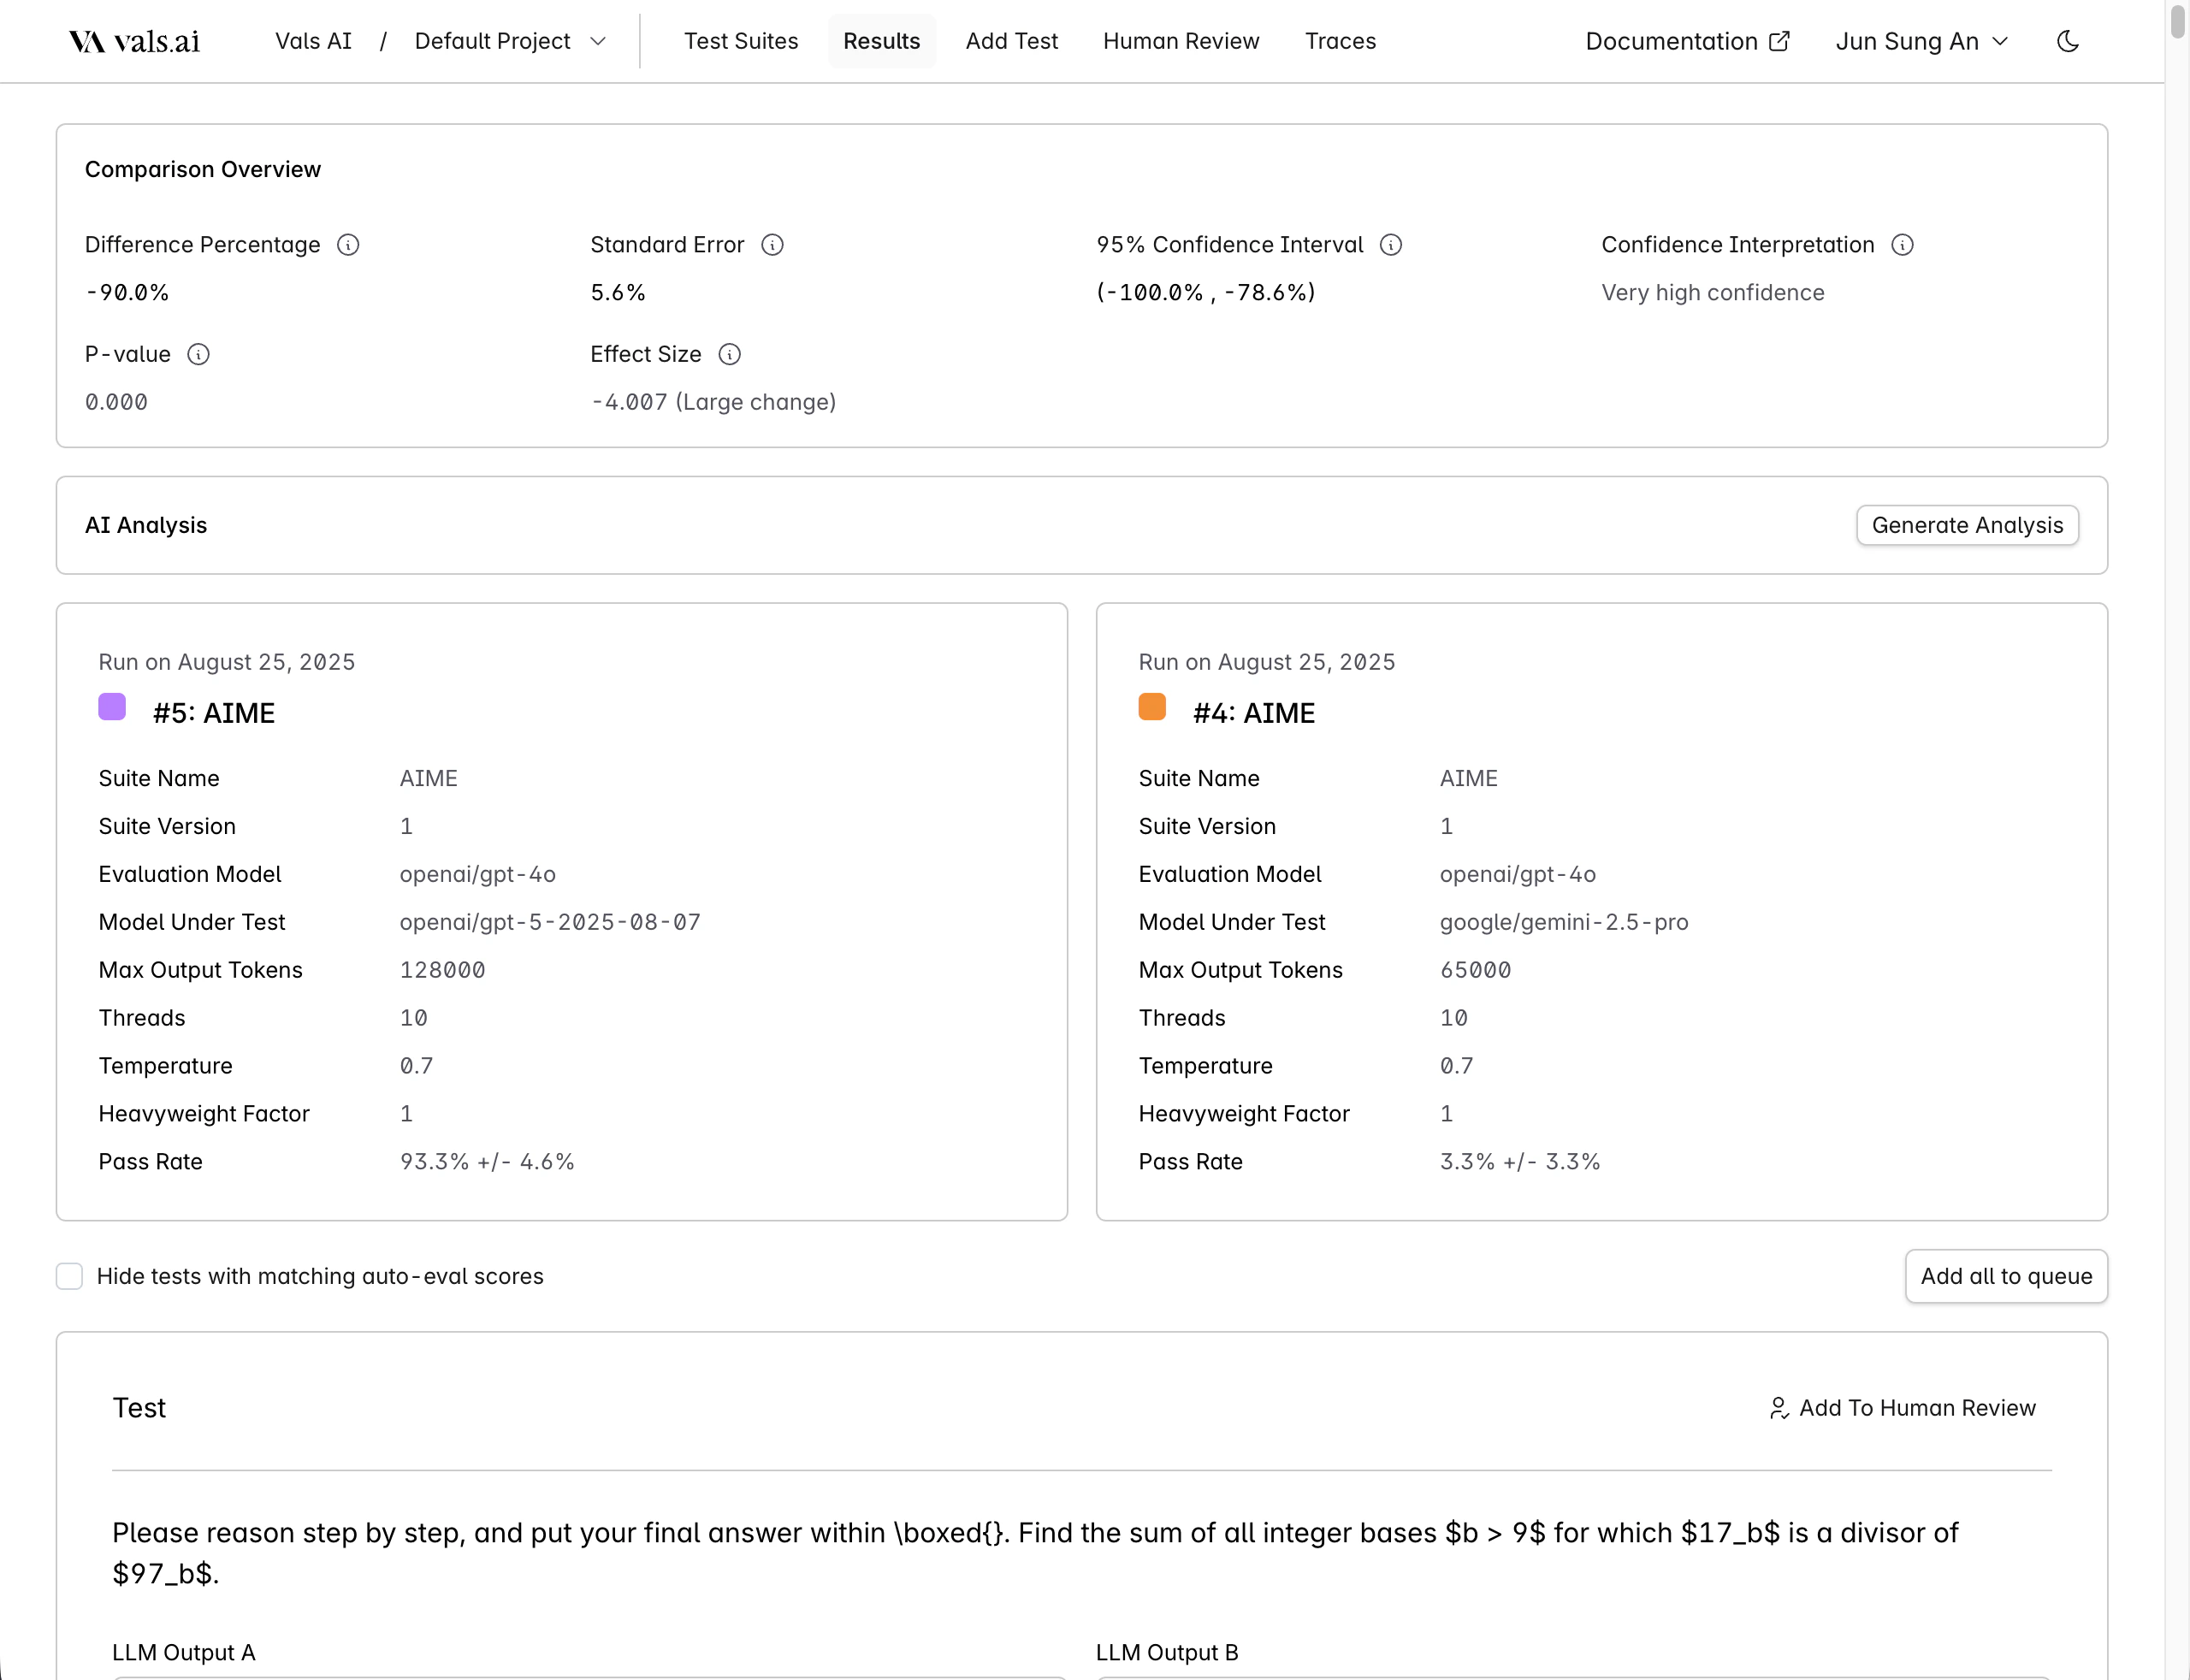Screen dimensions: 2190x1680
Task: Click the Confidence Interval Interpretation info icon
Action: pos(1902,245)
